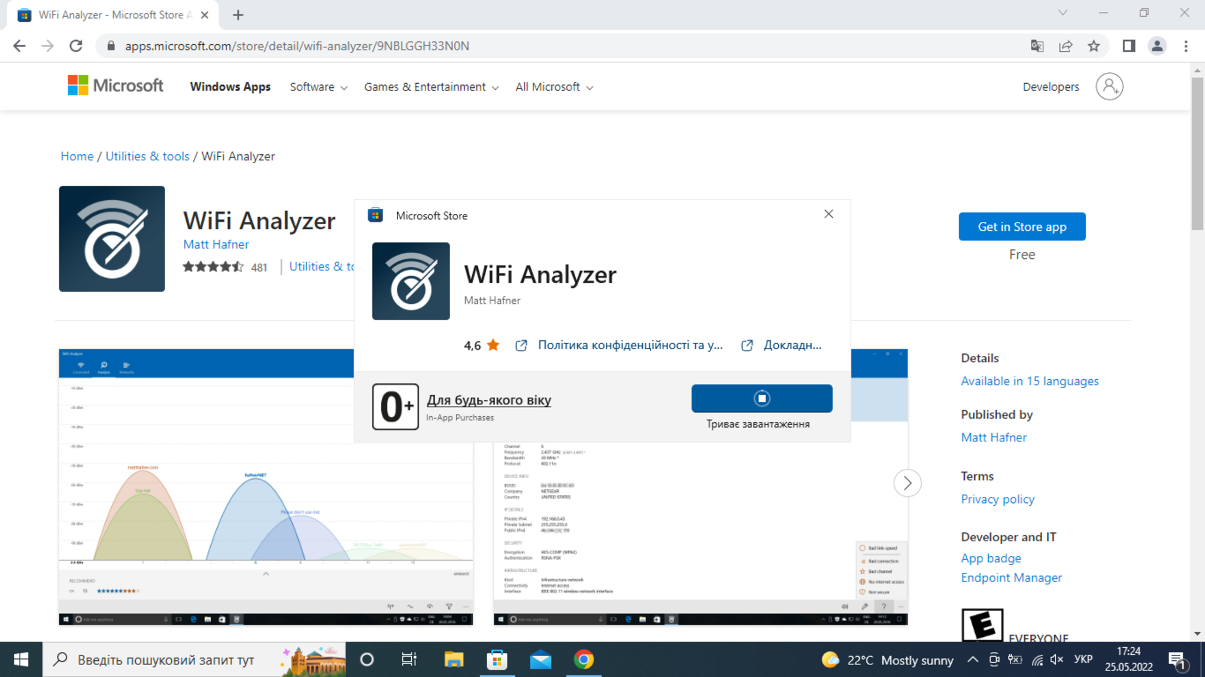Click the page vertical scrollbar
This screenshot has width=1205, height=677.
[1197, 153]
